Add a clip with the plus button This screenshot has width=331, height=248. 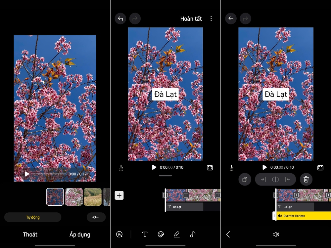119,195
